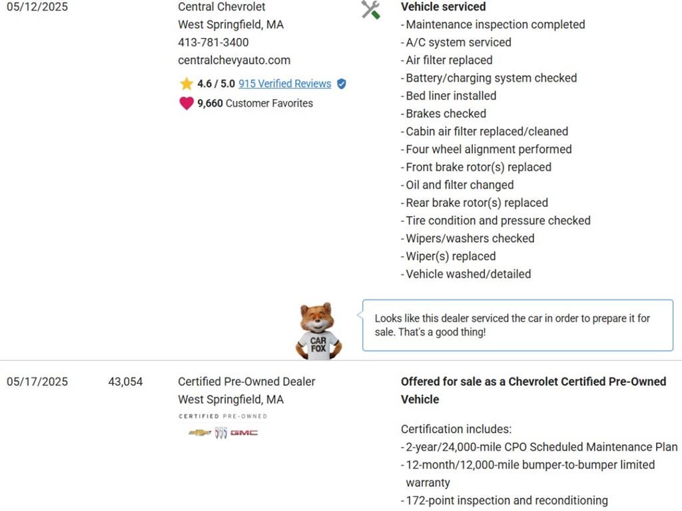The height and width of the screenshot is (511, 682).
Task: Click the blue verified shield badge
Action: [342, 84]
